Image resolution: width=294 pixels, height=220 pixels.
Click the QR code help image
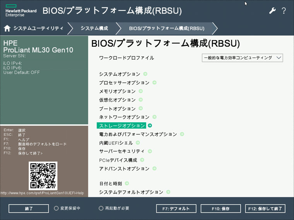pyautogui.click(x=43, y=176)
